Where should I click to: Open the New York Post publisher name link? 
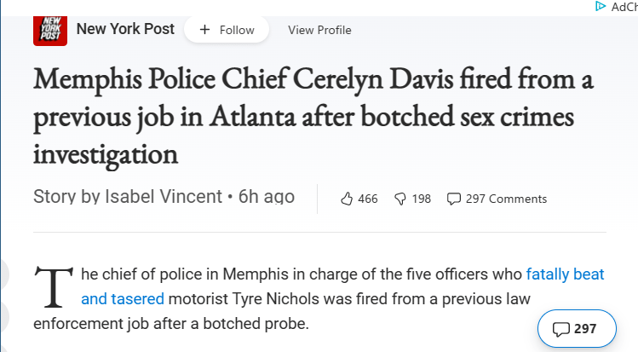coord(125,29)
